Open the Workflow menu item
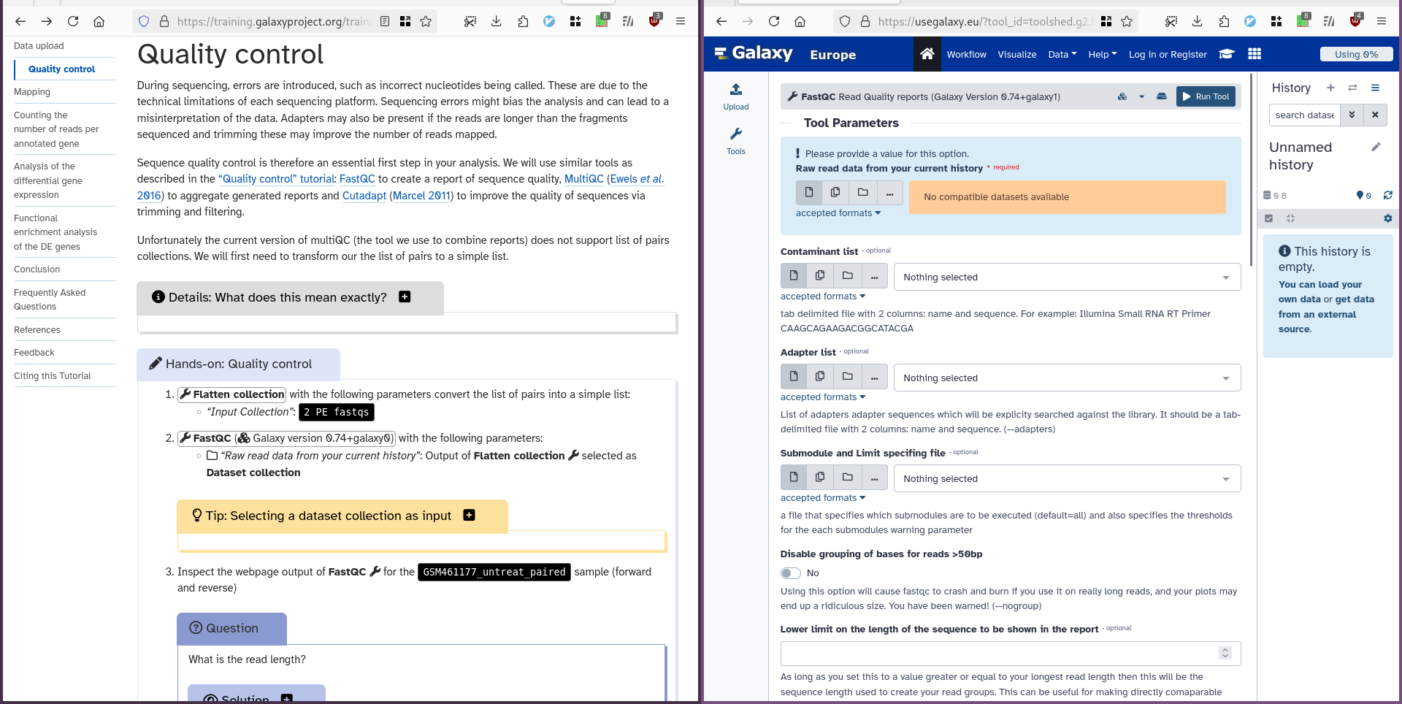Screen dimensions: 1402x704 point(966,54)
